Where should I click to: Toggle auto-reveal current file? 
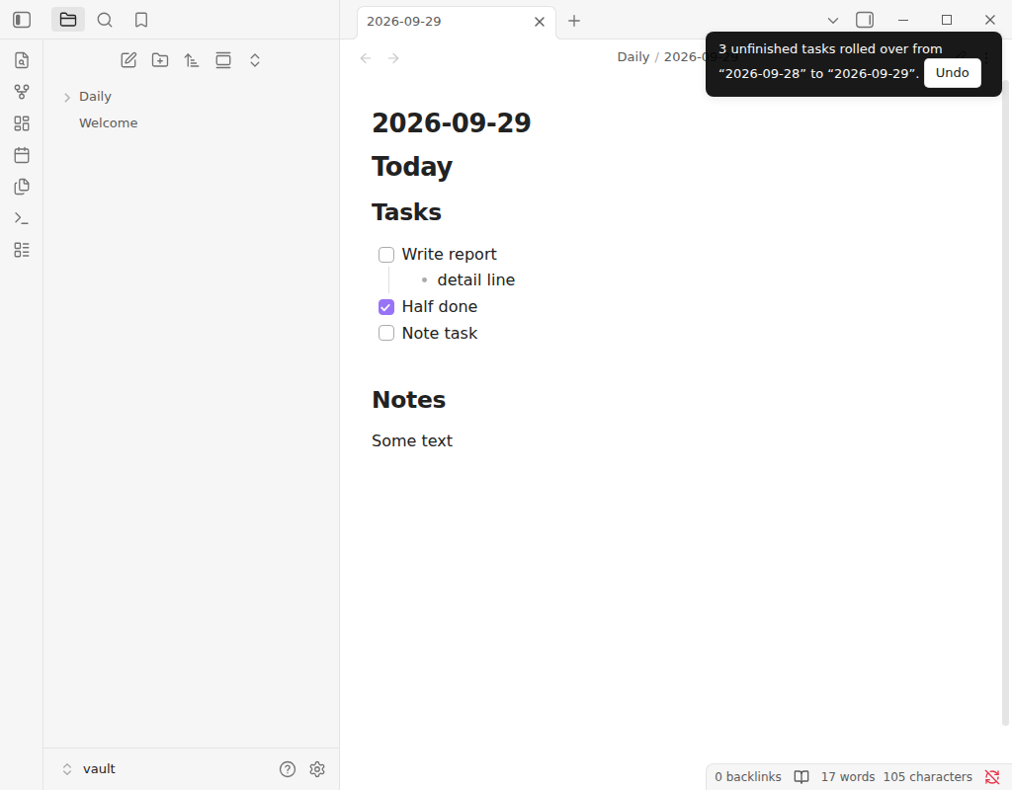(223, 60)
